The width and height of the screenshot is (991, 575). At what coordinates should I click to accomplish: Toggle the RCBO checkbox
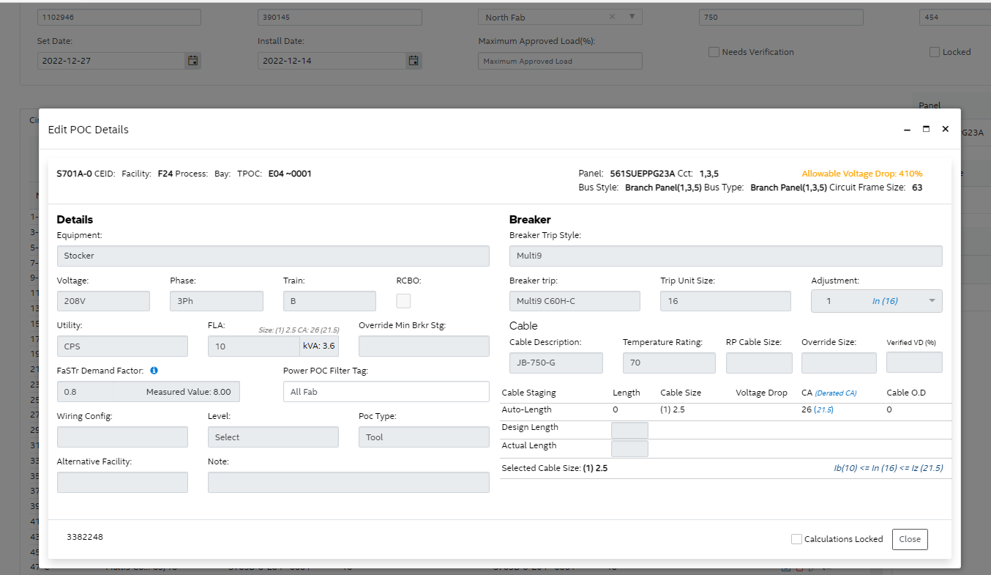403,301
